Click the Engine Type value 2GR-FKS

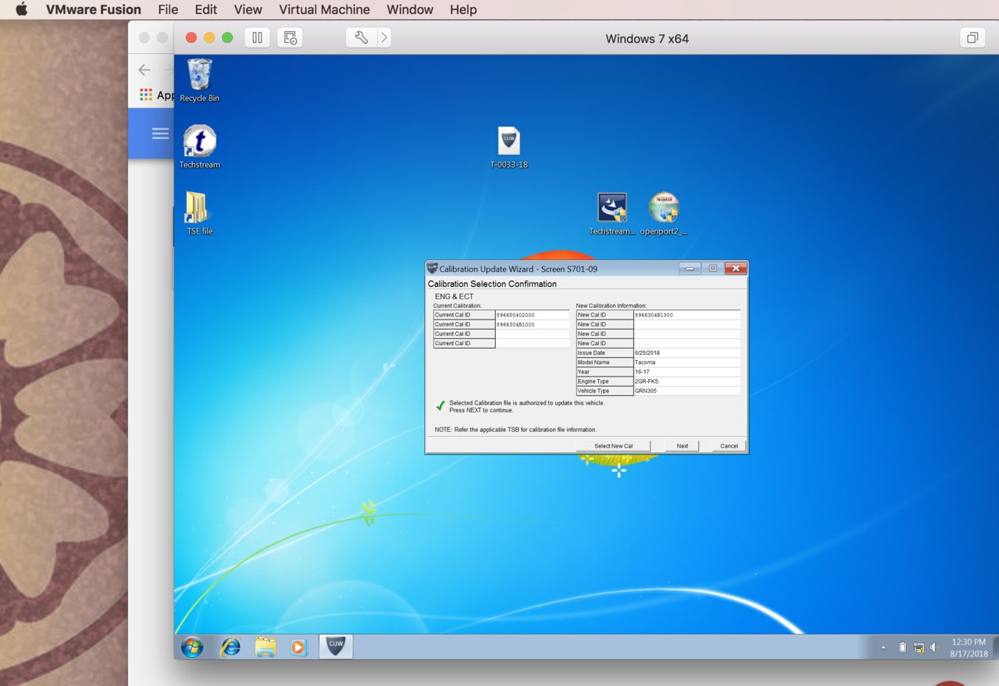(x=687, y=381)
